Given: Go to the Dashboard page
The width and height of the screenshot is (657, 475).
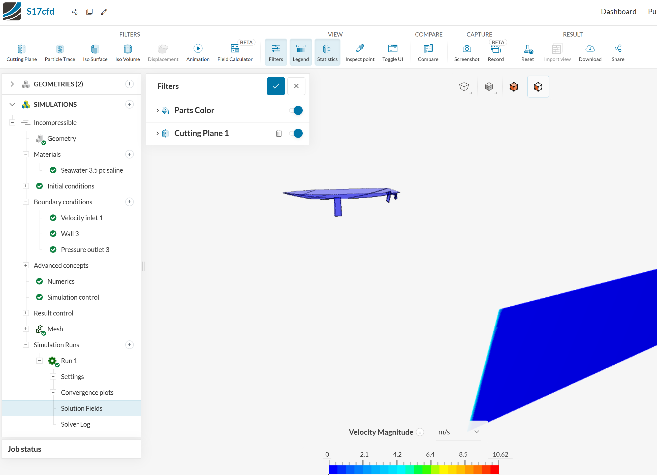Looking at the screenshot, I should pyautogui.click(x=618, y=12).
